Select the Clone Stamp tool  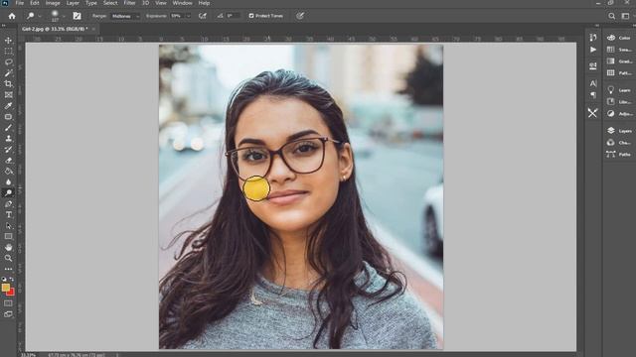tap(8, 139)
